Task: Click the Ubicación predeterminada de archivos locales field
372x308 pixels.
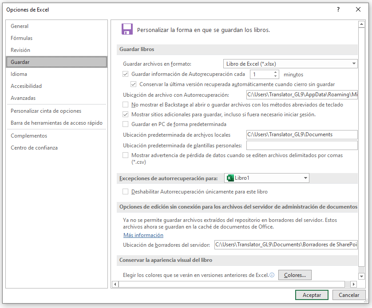Action: tap(302, 134)
